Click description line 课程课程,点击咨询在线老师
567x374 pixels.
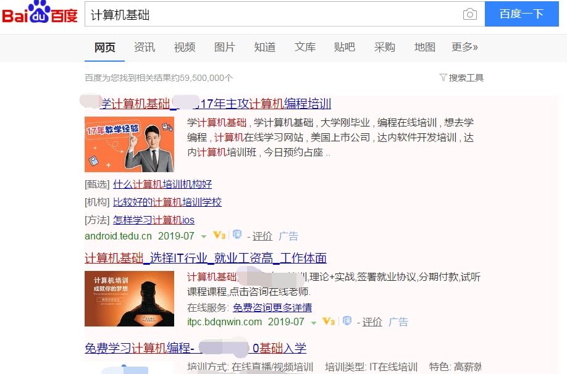249,291
